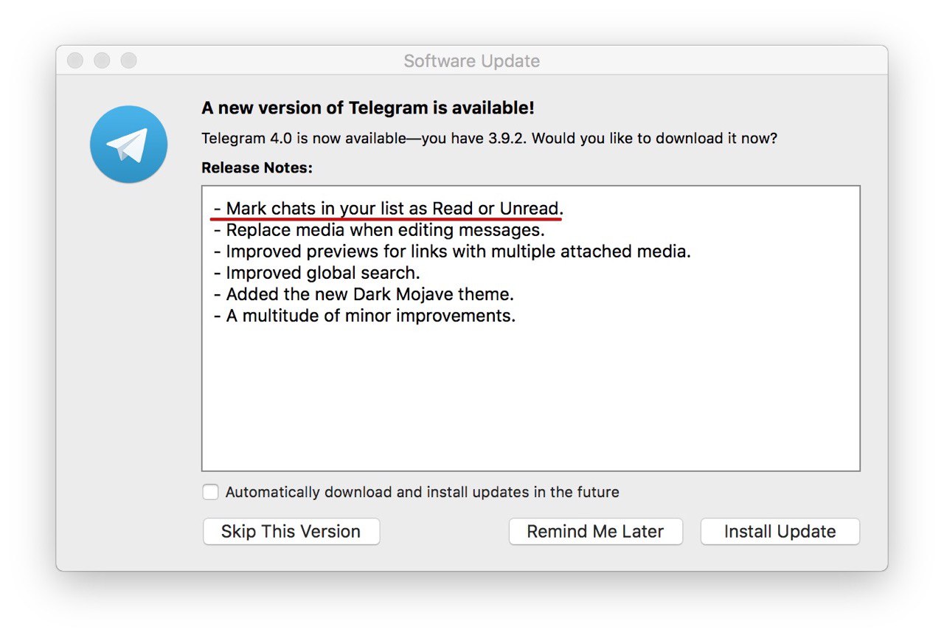Click the 'Automatically download and install updates' label text
This screenshot has width=944, height=638.
coord(422,492)
